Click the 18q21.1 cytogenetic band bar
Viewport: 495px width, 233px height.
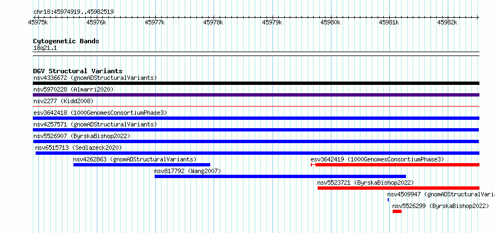256,54
